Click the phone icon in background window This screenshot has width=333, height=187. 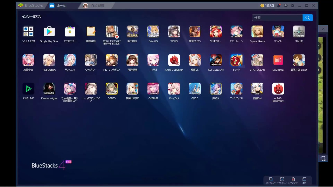[323, 158]
